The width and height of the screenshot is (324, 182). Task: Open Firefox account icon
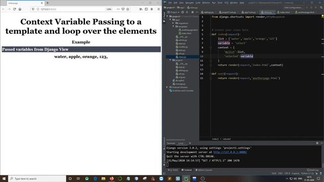pos(152,9)
